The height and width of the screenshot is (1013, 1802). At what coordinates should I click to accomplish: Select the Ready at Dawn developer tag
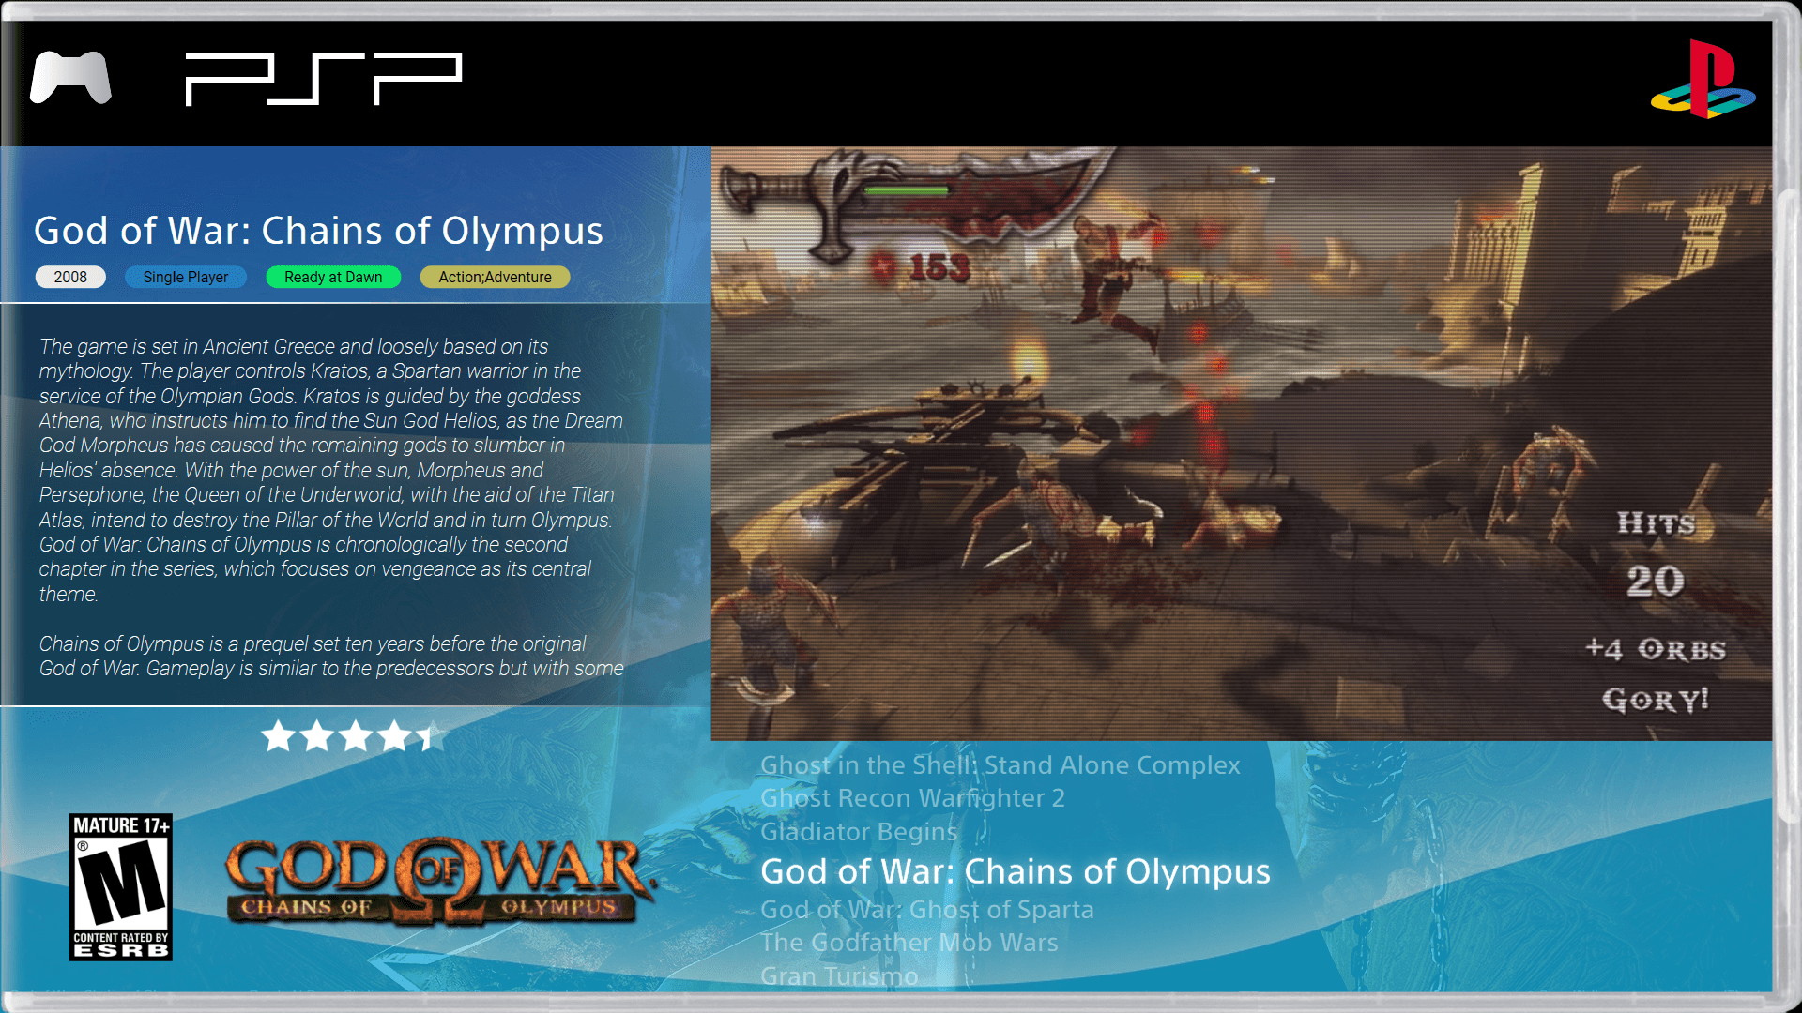click(x=333, y=277)
